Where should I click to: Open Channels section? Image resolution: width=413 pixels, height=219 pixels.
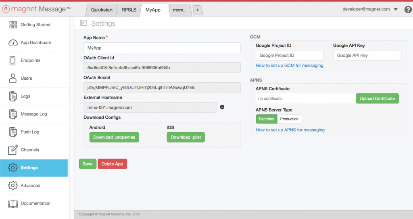pyautogui.click(x=34, y=150)
